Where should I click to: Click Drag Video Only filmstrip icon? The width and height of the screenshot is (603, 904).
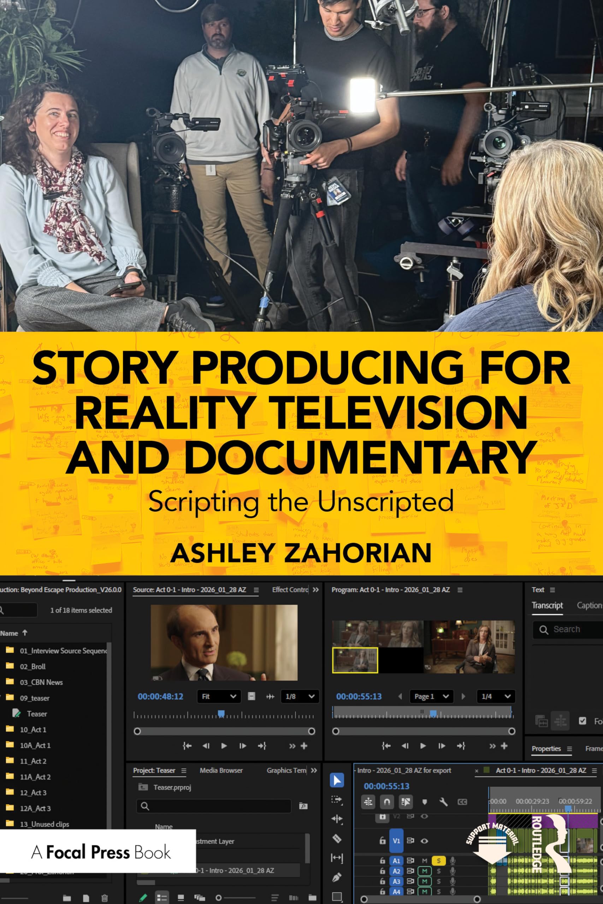pos(251,696)
